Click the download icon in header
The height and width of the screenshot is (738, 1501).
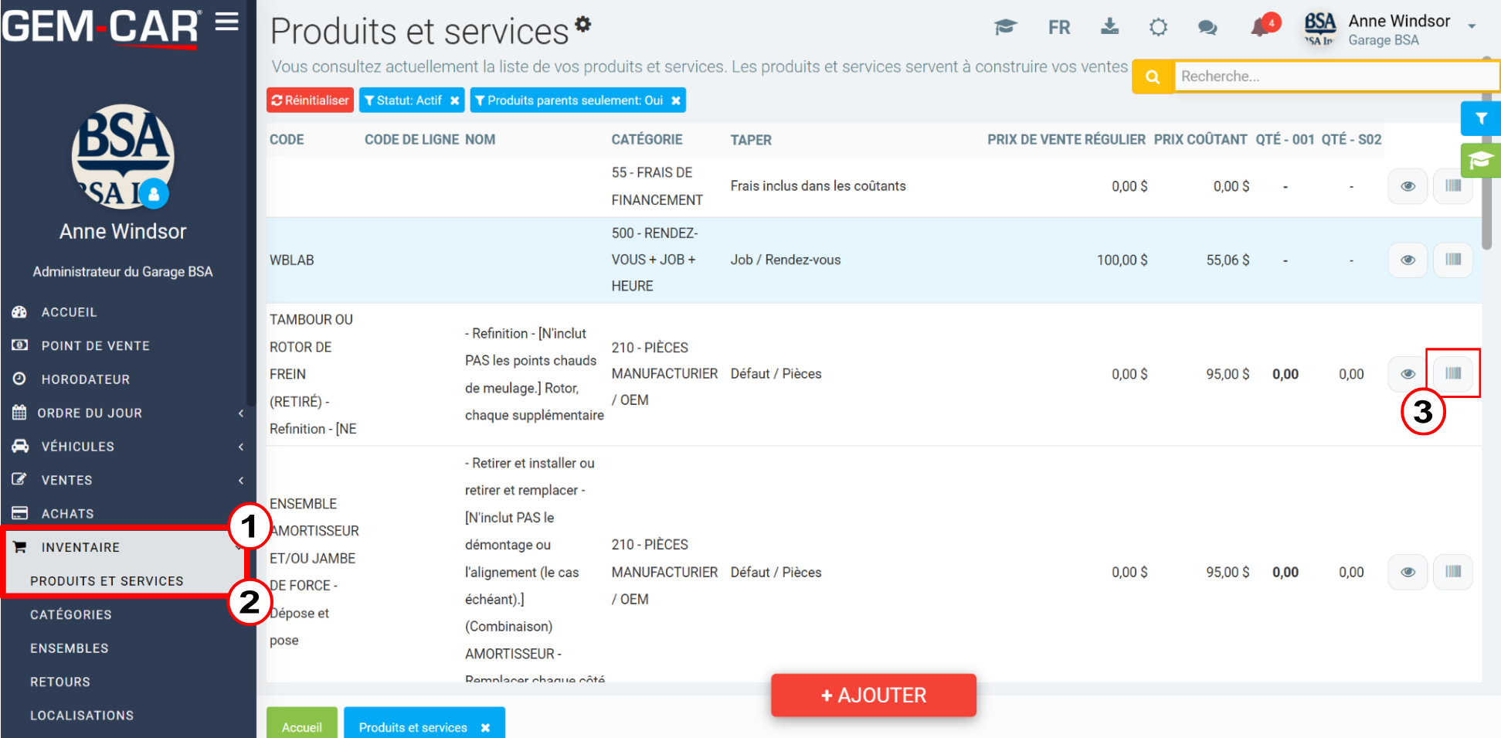[1109, 27]
